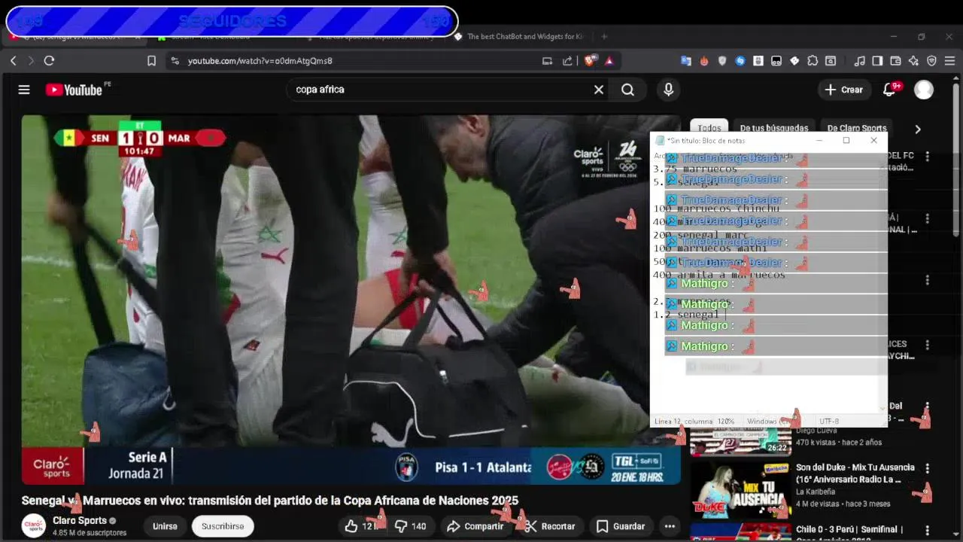Dislike the video showing 140
This screenshot has width=963, height=542.
point(411,526)
